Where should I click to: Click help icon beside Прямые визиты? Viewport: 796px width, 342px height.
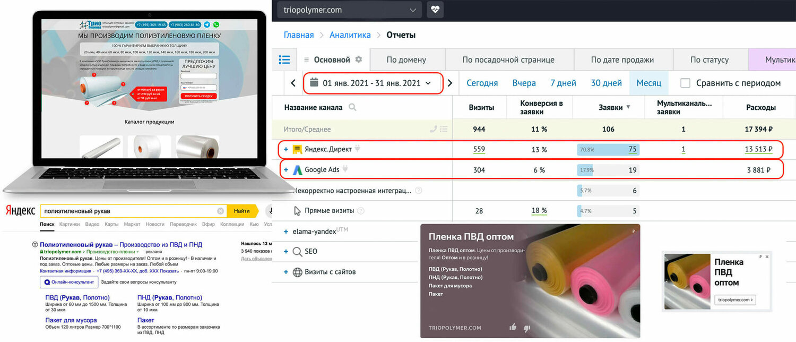click(361, 211)
